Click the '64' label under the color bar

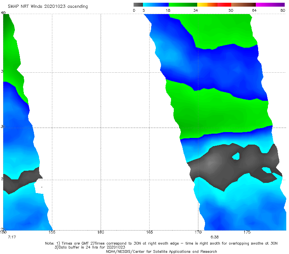254,11
